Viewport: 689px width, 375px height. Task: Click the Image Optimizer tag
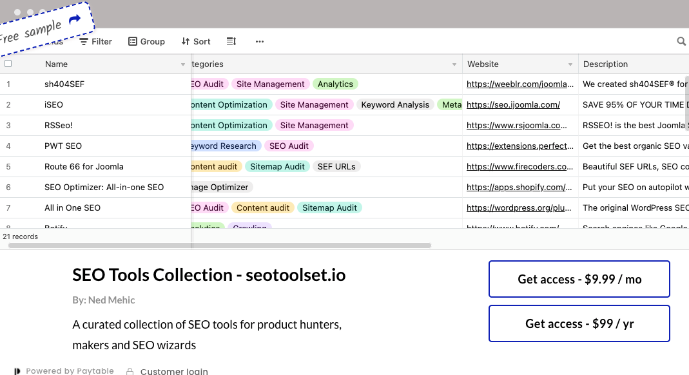coord(222,187)
